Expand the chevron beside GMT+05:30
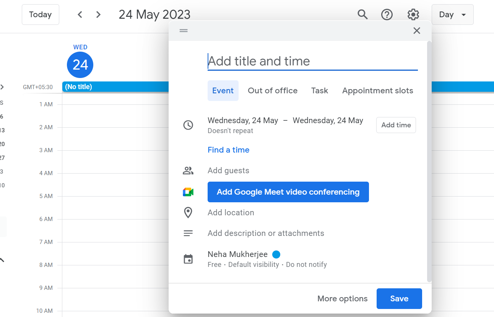The width and height of the screenshot is (494, 317). pyautogui.click(x=2, y=87)
